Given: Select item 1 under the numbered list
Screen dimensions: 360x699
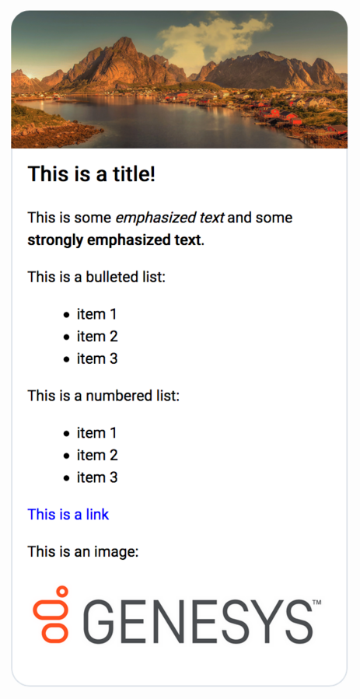Looking at the screenshot, I should (x=96, y=433).
